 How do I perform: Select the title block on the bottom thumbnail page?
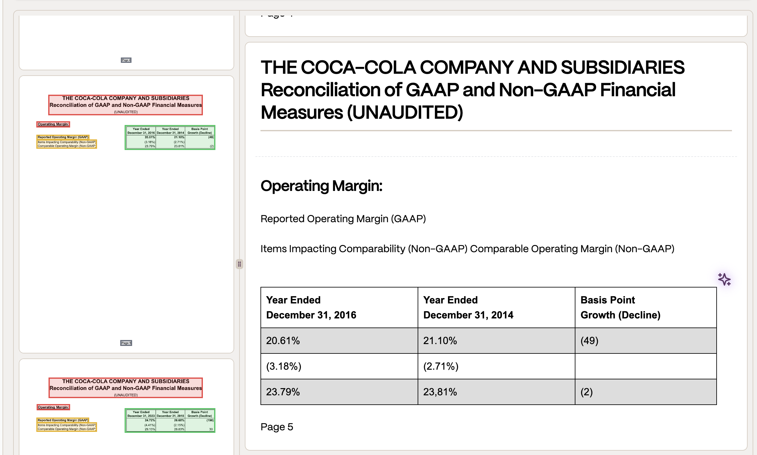(x=126, y=388)
